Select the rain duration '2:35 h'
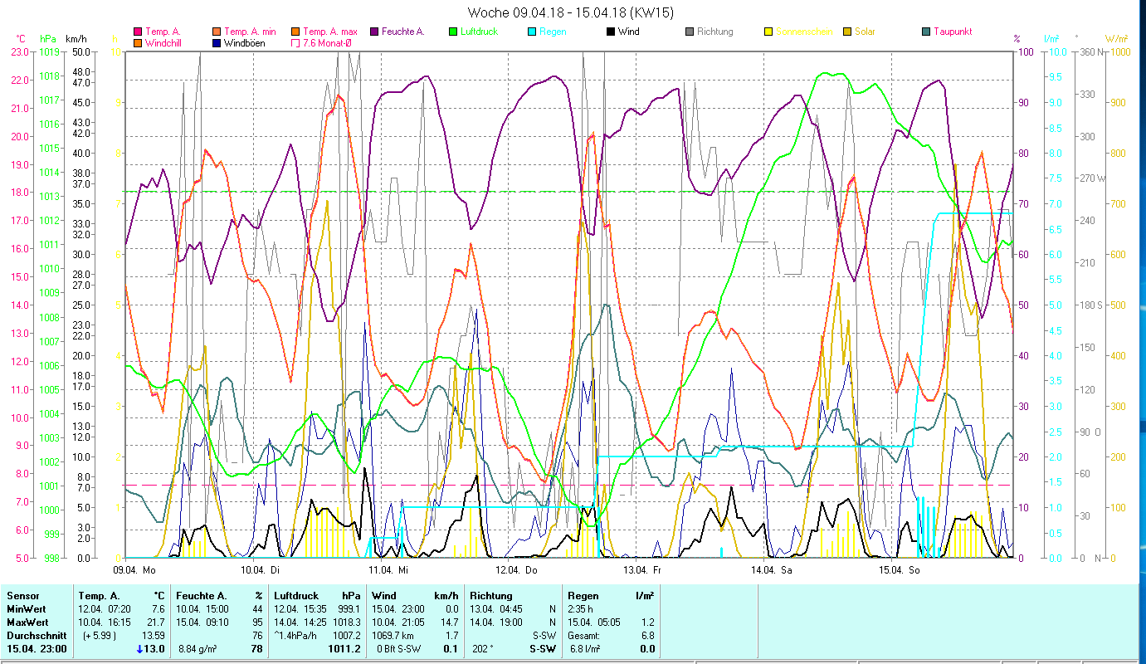The width and height of the screenshot is (1146, 664). (581, 609)
